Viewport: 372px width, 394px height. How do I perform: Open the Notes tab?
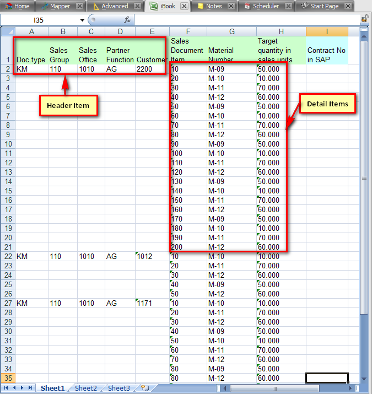click(x=214, y=6)
